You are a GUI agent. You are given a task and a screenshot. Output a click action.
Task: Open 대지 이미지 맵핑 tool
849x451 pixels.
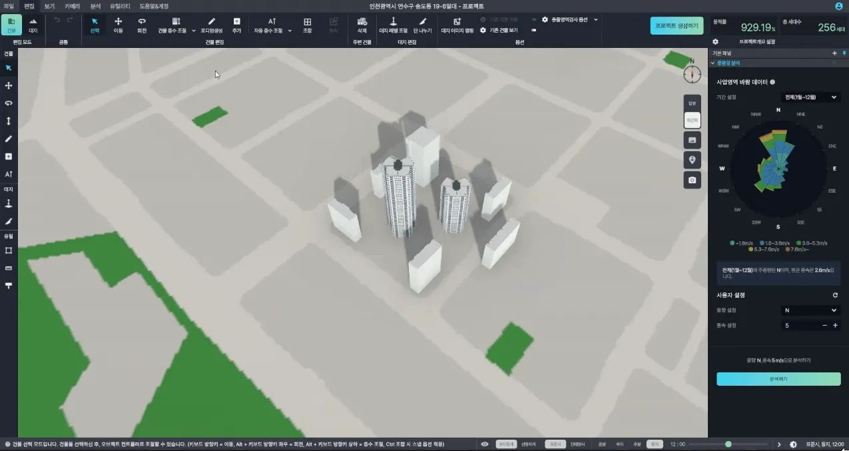pos(457,25)
